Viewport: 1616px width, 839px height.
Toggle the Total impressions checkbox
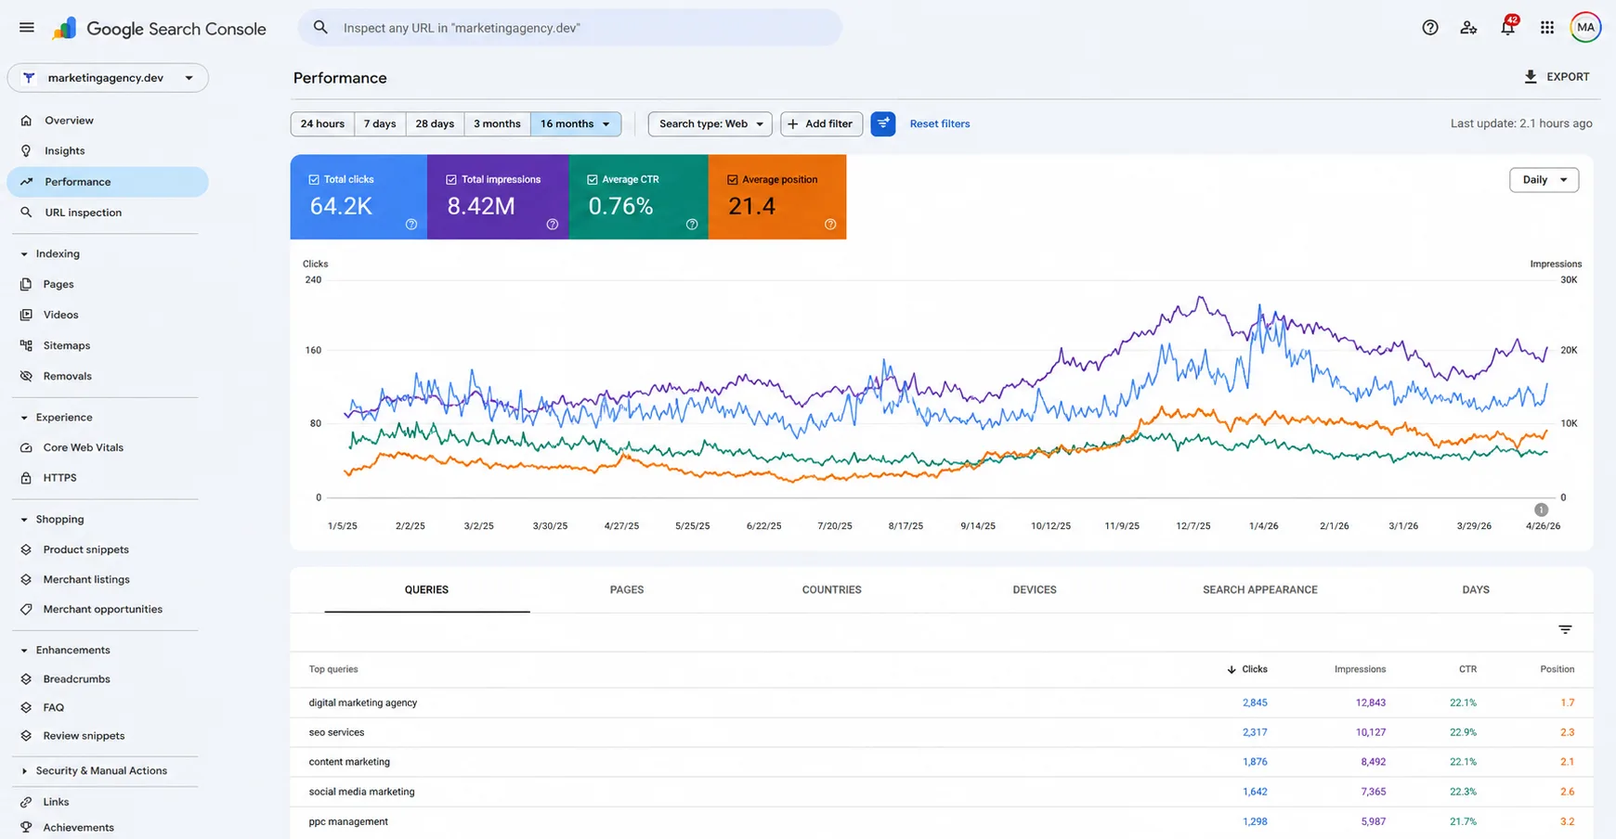pyautogui.click(x=451, y=180)
